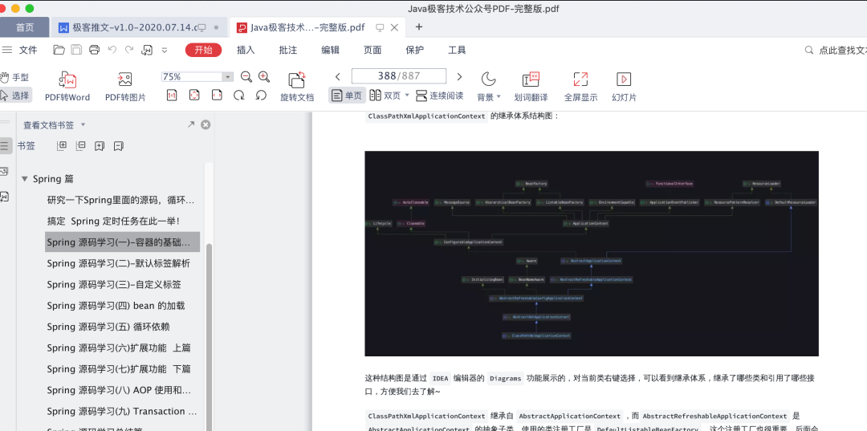Image resolution: width=867 pixels, height=431 pixels.
Task: Select the 开始 ribbon tab
Action: click(203, 50)
